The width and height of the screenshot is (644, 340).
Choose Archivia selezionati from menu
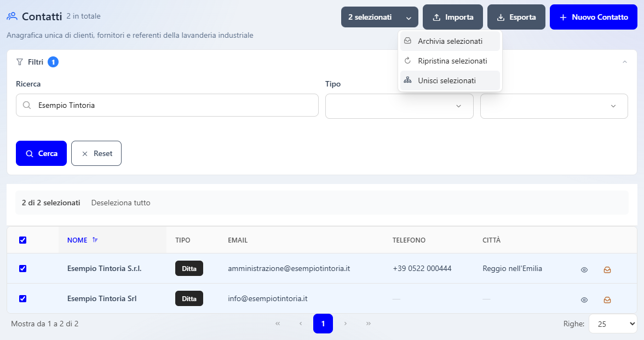(x=450, y=41)
